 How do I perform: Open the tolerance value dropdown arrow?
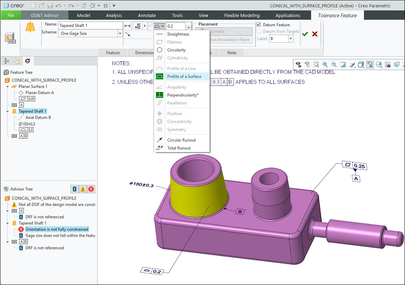point(189,28)
